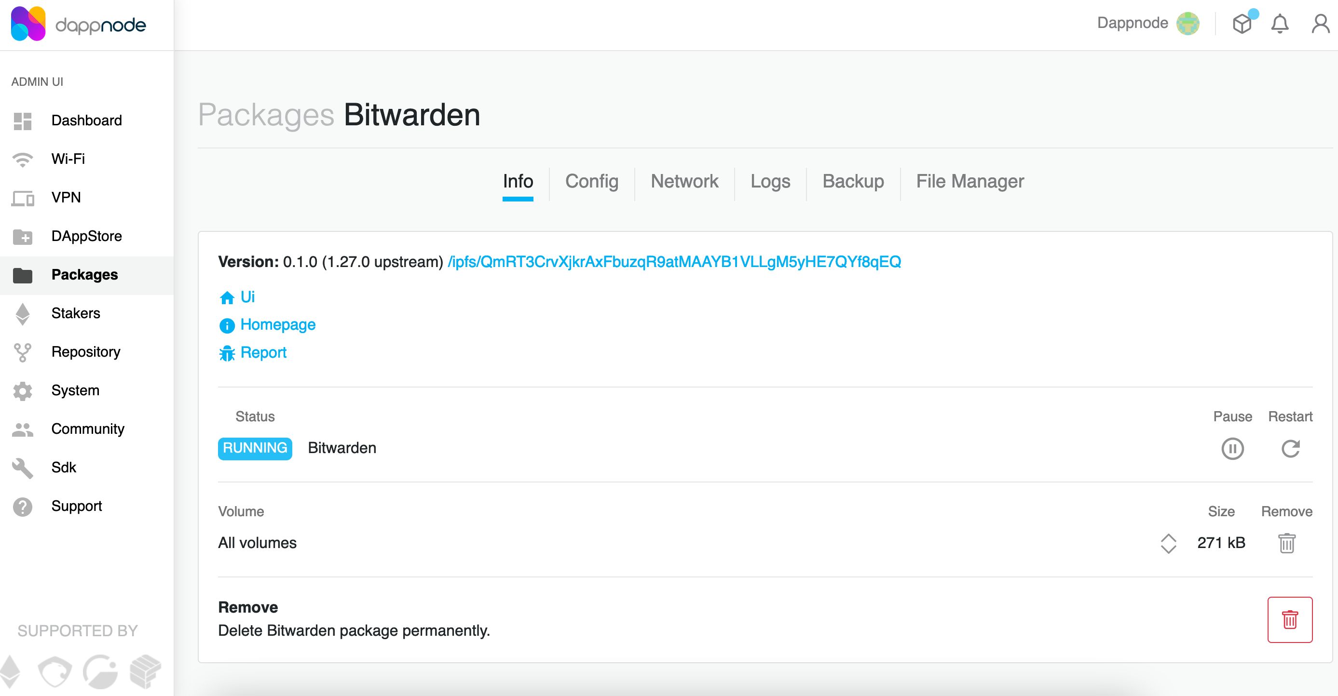Image resolution: width=1338 pixels, height=696 pixels.
Task: Open the Ui link
Action: point(247,297)
